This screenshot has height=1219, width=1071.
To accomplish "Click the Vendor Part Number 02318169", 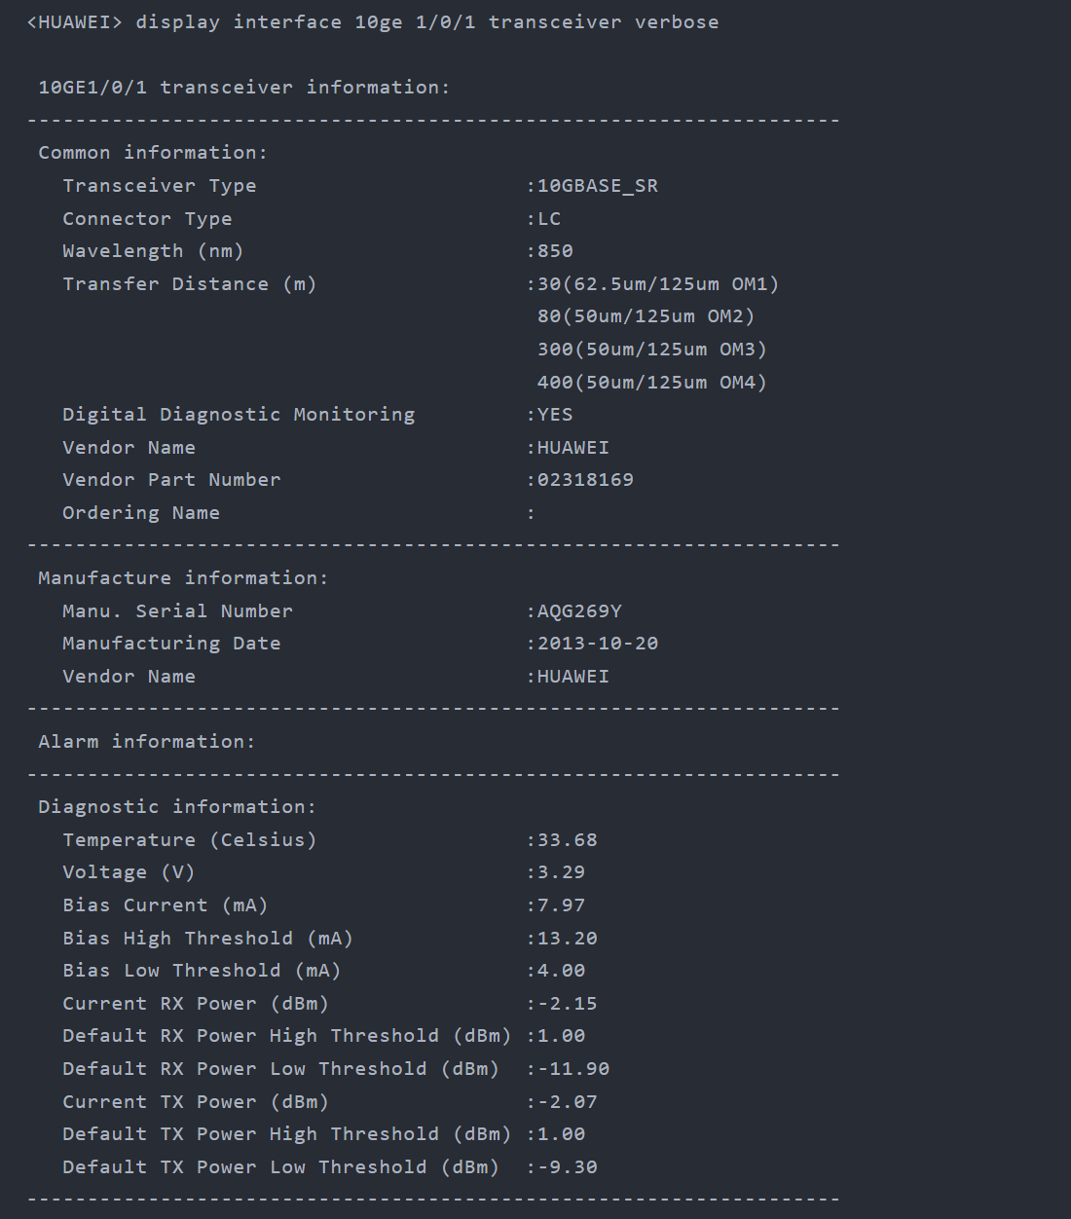I will 585,480.
